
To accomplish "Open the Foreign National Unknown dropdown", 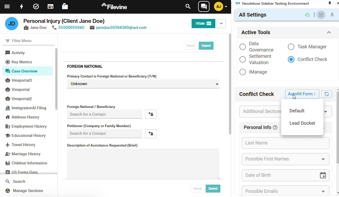I will pos(143,84).
